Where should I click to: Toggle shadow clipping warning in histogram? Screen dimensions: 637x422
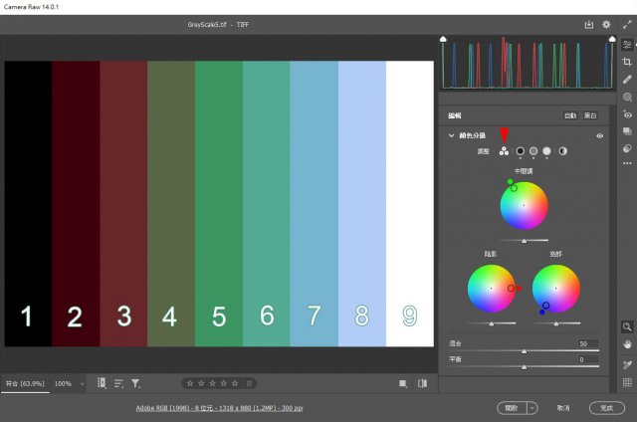(444, 40)
